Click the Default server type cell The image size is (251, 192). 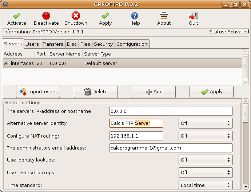point(101,63)
